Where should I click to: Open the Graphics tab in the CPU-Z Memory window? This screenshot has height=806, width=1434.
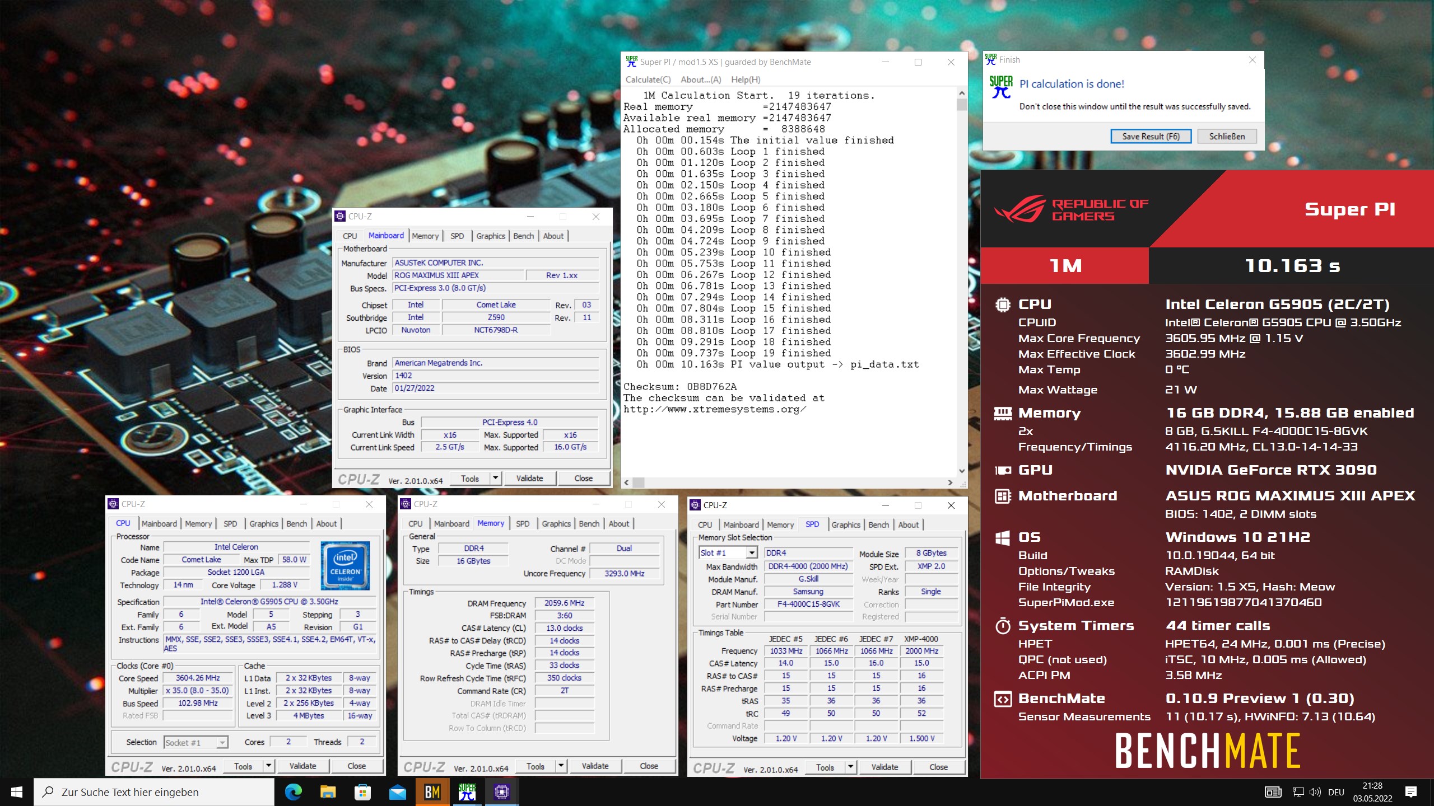point(556,524)
